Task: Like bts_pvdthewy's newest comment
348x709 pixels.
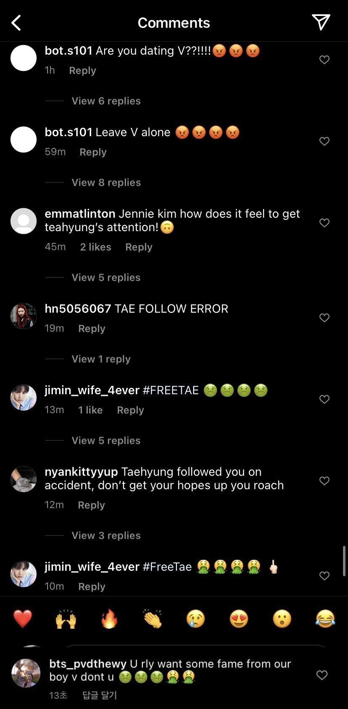Action: click(x=322, y=675)
